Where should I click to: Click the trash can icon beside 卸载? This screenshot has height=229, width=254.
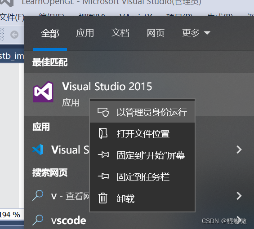(x=103, y=198)
